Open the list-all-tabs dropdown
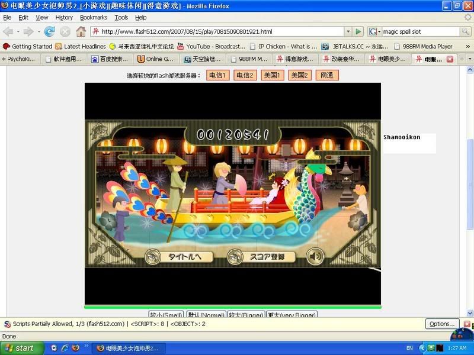 (470, 59)
